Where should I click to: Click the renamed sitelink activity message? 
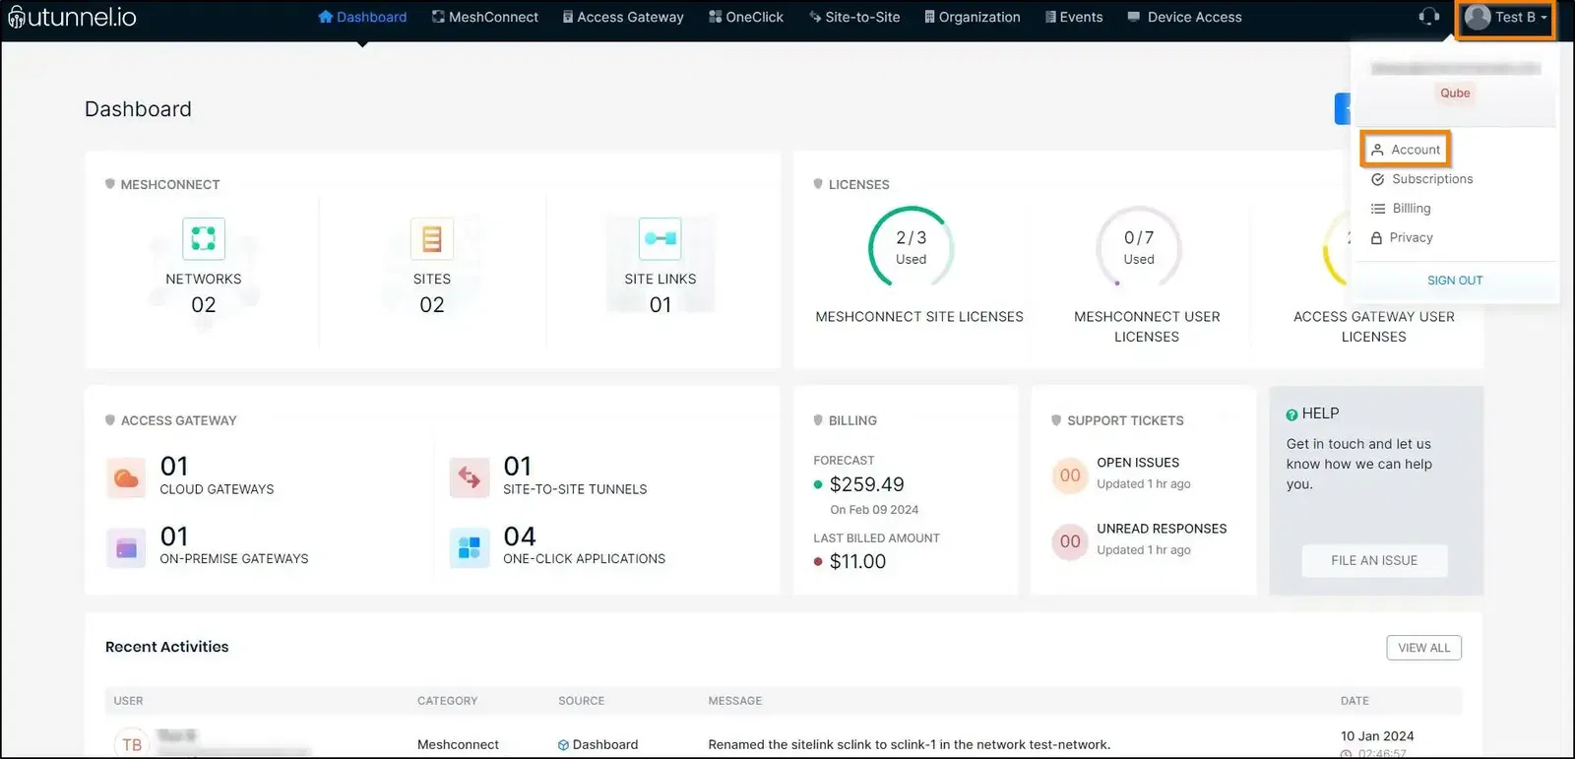pyautogui.click(x=910, y=745)
